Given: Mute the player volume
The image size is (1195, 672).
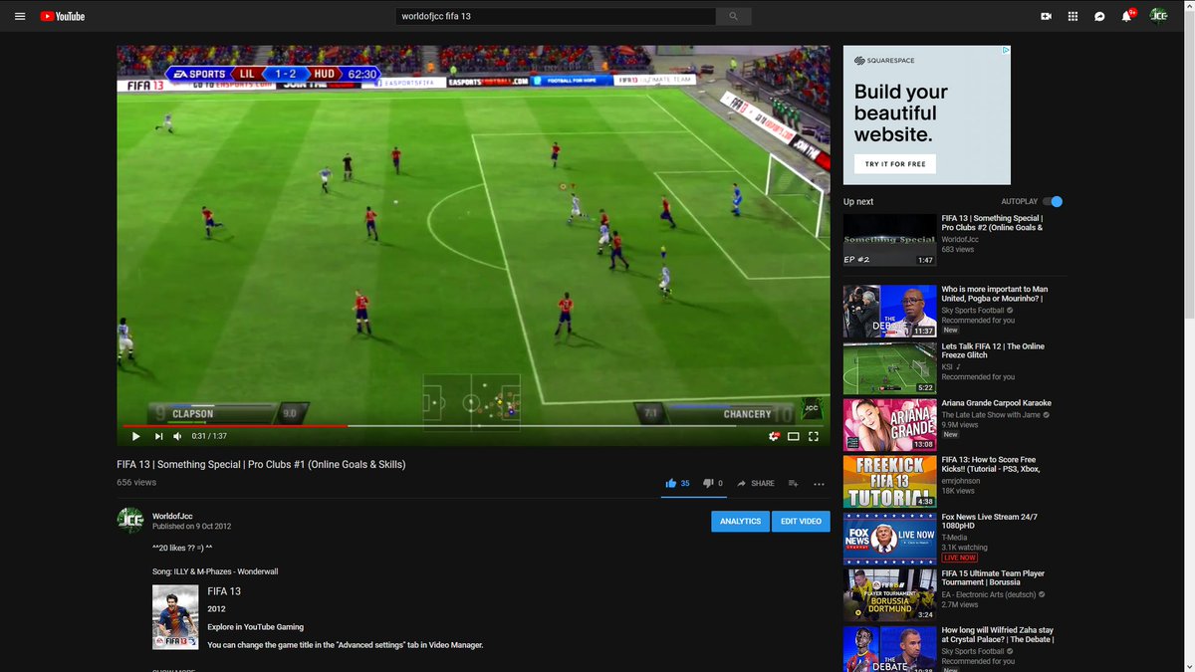Looking at the screenshot, I should [177, 436].
